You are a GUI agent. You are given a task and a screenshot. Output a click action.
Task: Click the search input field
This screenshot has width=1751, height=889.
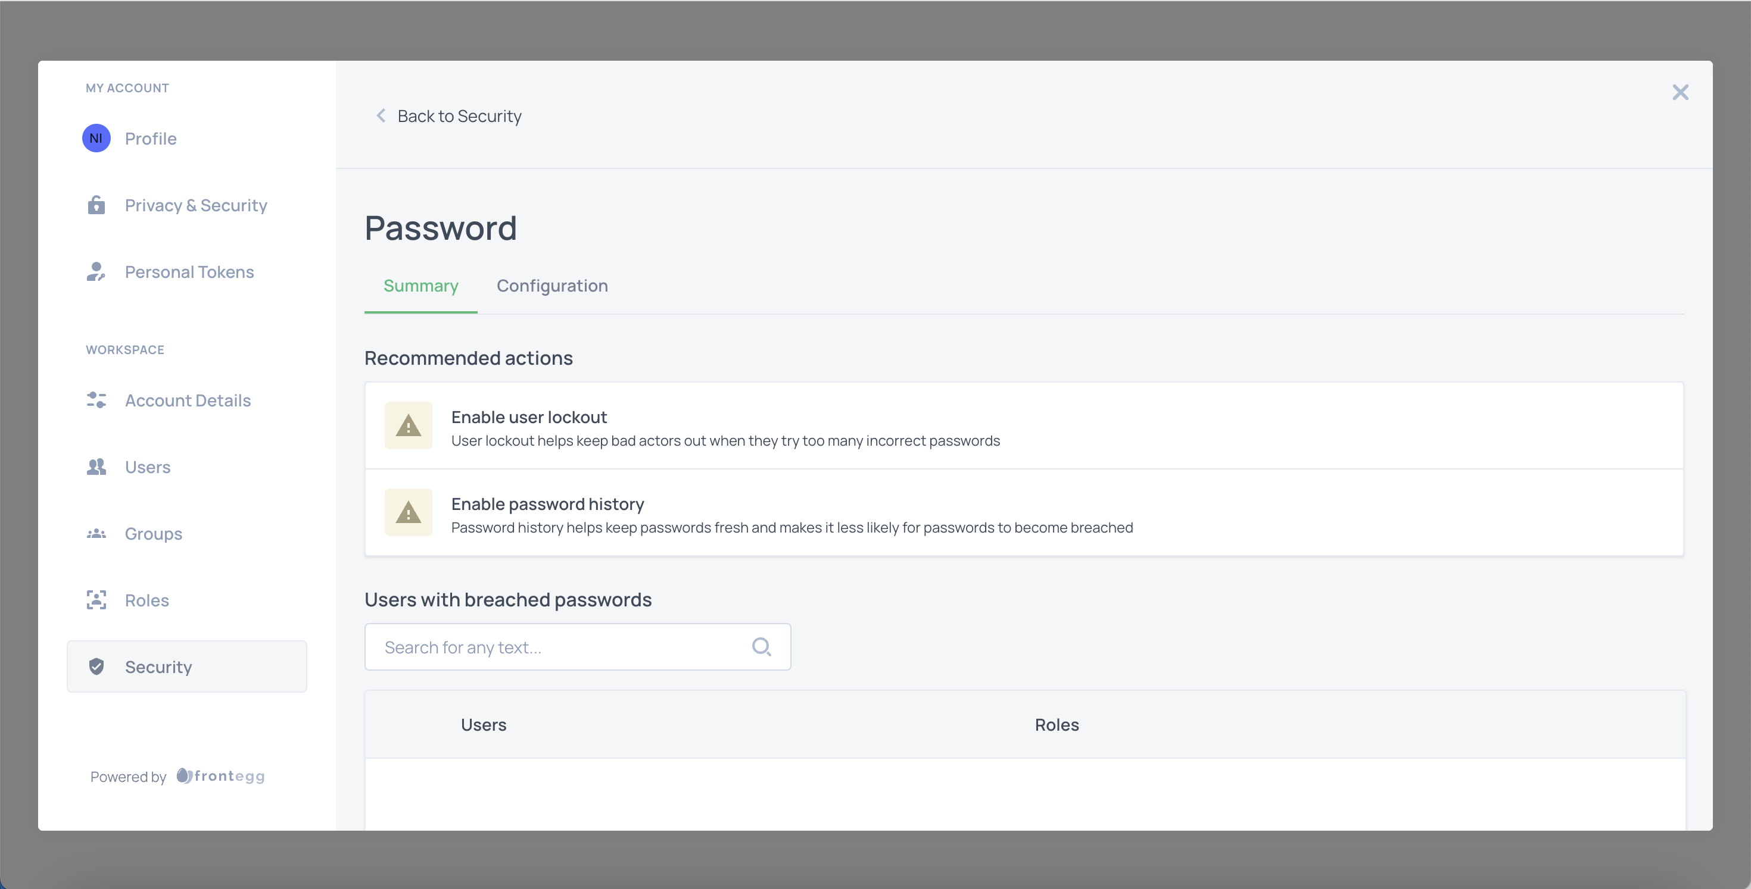(x=577, y=646)
